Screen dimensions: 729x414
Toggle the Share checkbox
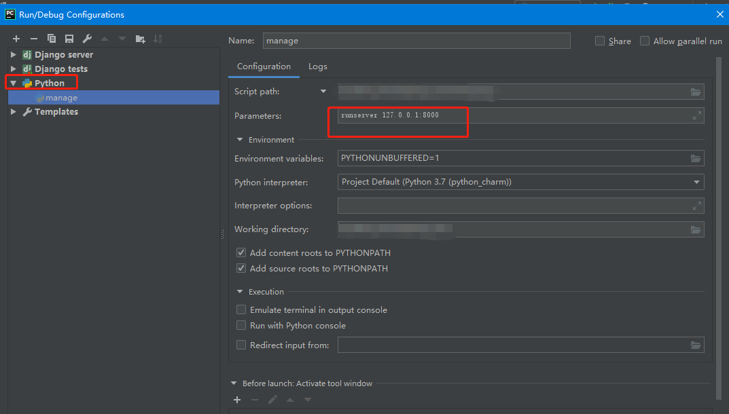(x=600, y=41)
